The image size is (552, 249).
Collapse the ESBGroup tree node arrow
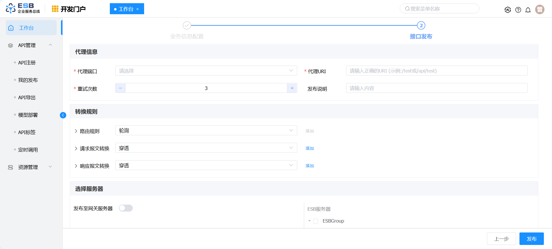point(309,221)
